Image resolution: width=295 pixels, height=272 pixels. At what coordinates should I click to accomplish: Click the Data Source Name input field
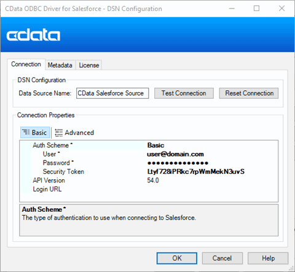[x=112, y=93]
